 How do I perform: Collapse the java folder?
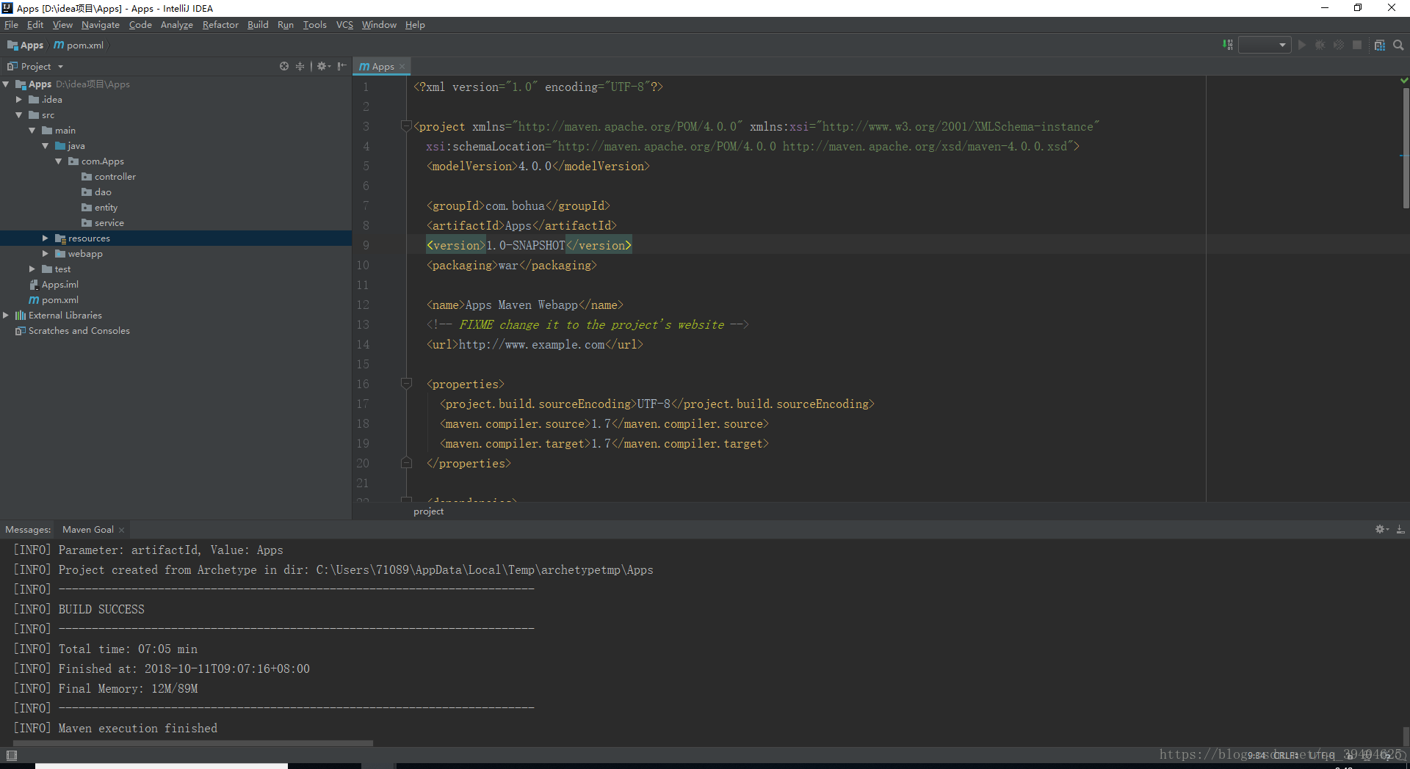[x=46, y=146]
